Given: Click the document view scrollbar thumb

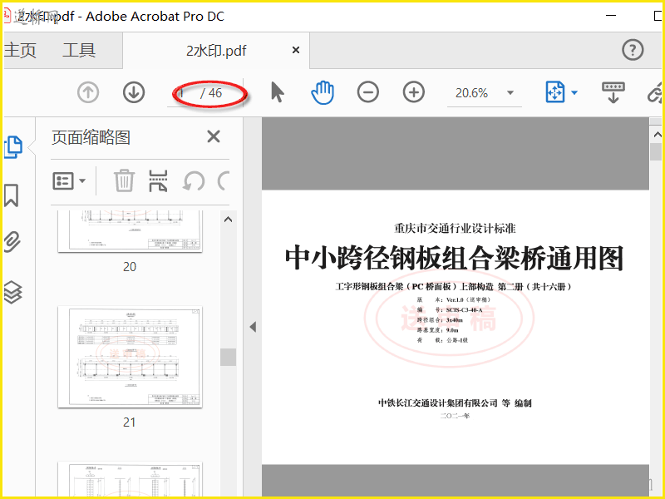Looking at the screenshot, I should [657, 152].
